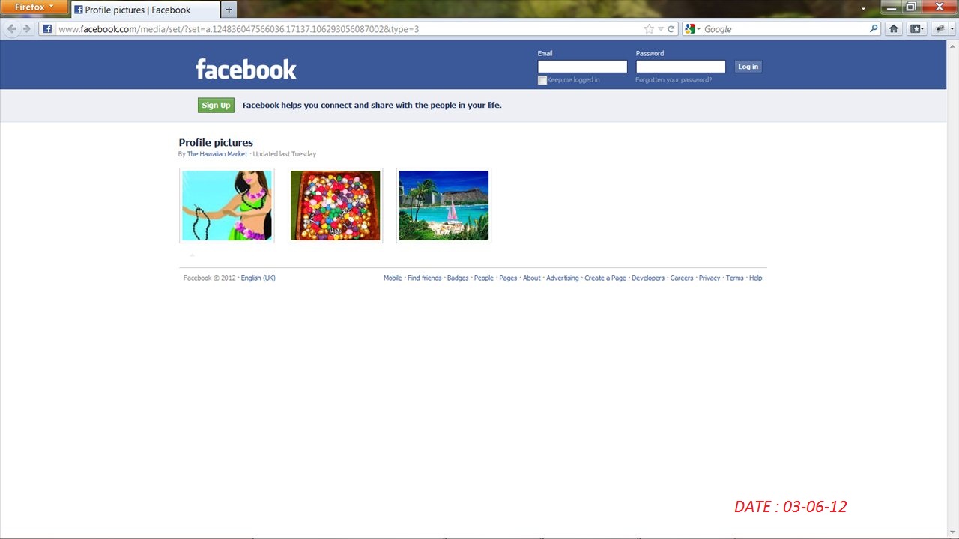Click the Profile pictures album heading
959x539 pixels.
pyautogui.click(x=216, y=143)
